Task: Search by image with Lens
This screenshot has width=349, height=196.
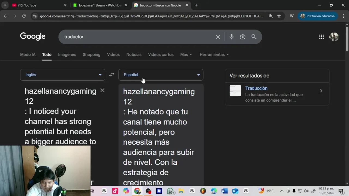Action: (243, 37)
